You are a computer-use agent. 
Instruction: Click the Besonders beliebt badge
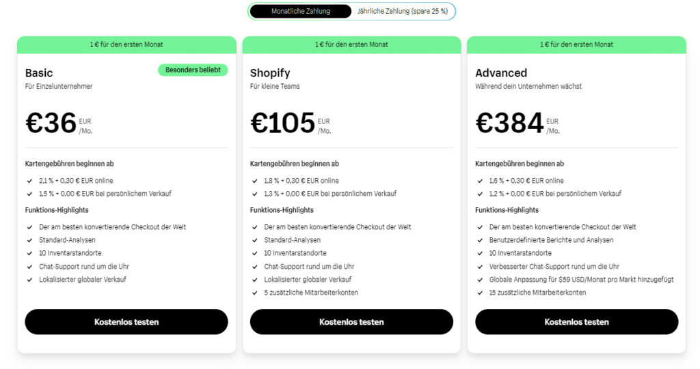[x=193, y=70]
